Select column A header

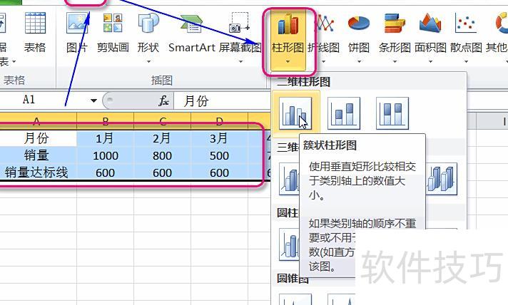37,121
